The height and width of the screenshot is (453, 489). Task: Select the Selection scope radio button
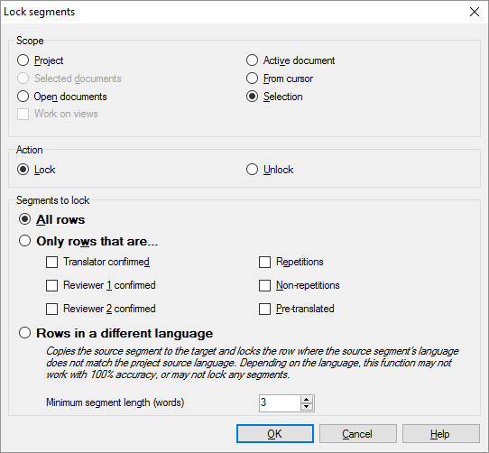(x=252, y=97)
